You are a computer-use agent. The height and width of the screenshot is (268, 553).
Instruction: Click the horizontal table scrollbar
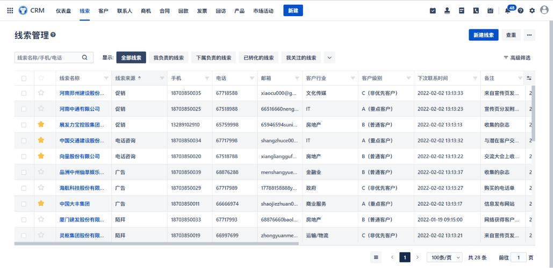tap(156, 243)
